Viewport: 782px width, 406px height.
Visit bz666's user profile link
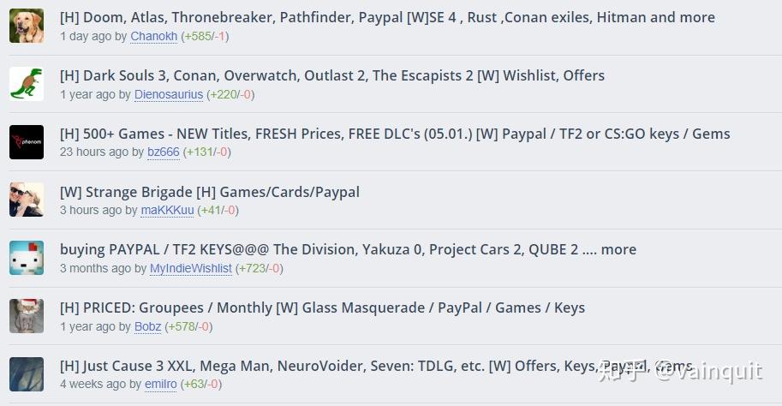[163, 152]
